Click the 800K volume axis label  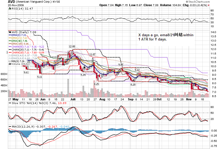4,74
